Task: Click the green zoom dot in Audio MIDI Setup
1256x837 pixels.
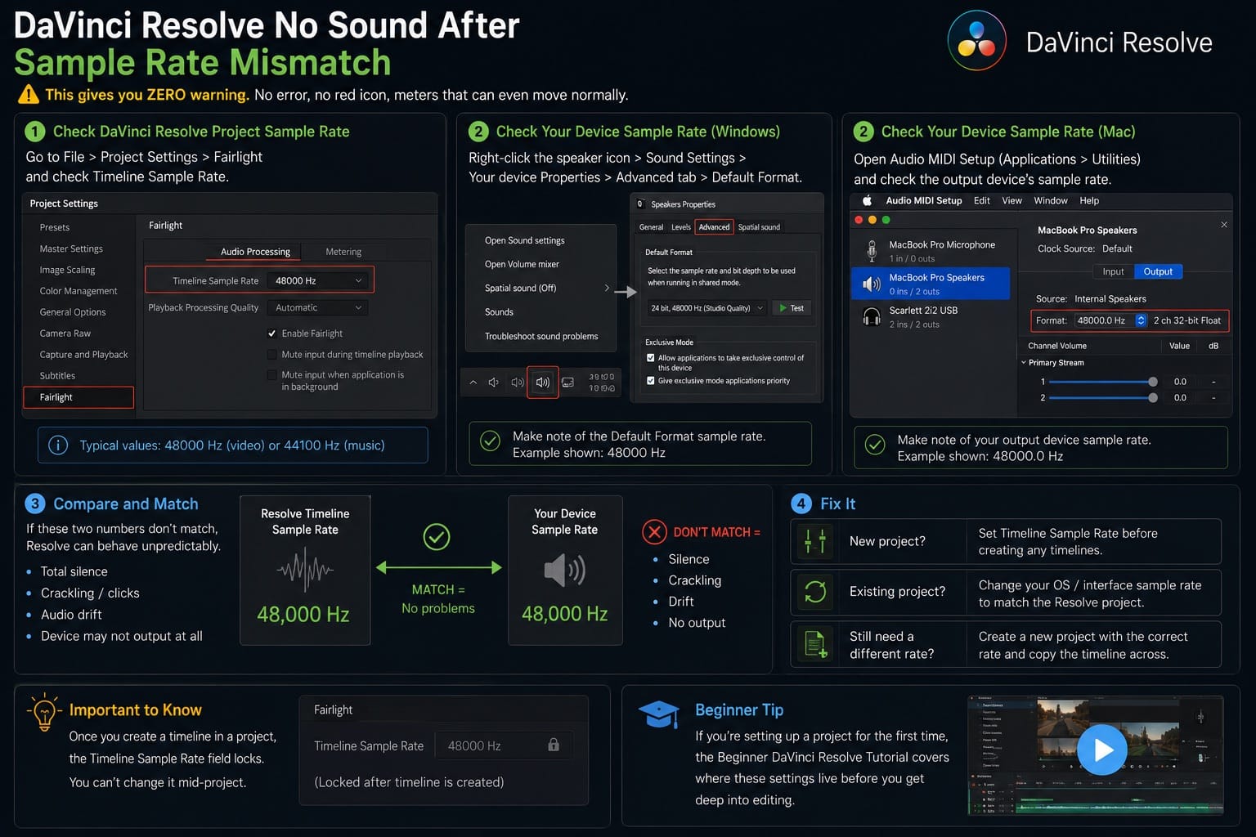Action: (x=886, y=220)
